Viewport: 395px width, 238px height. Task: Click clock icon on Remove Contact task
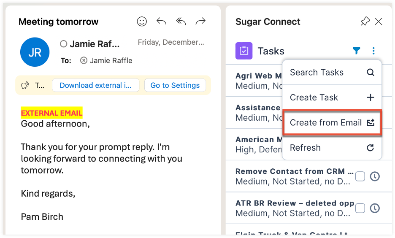click(x=375, y=176)
